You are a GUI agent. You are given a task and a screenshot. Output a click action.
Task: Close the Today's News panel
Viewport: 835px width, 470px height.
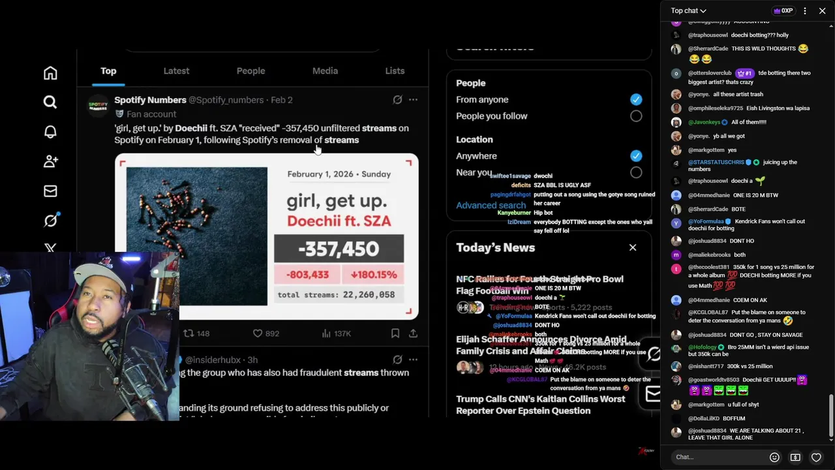[x=633, y=247]
